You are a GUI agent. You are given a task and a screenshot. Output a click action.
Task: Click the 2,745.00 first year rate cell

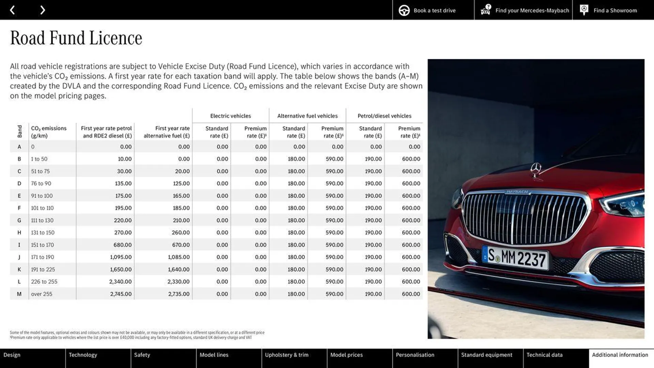click(121, 294)
